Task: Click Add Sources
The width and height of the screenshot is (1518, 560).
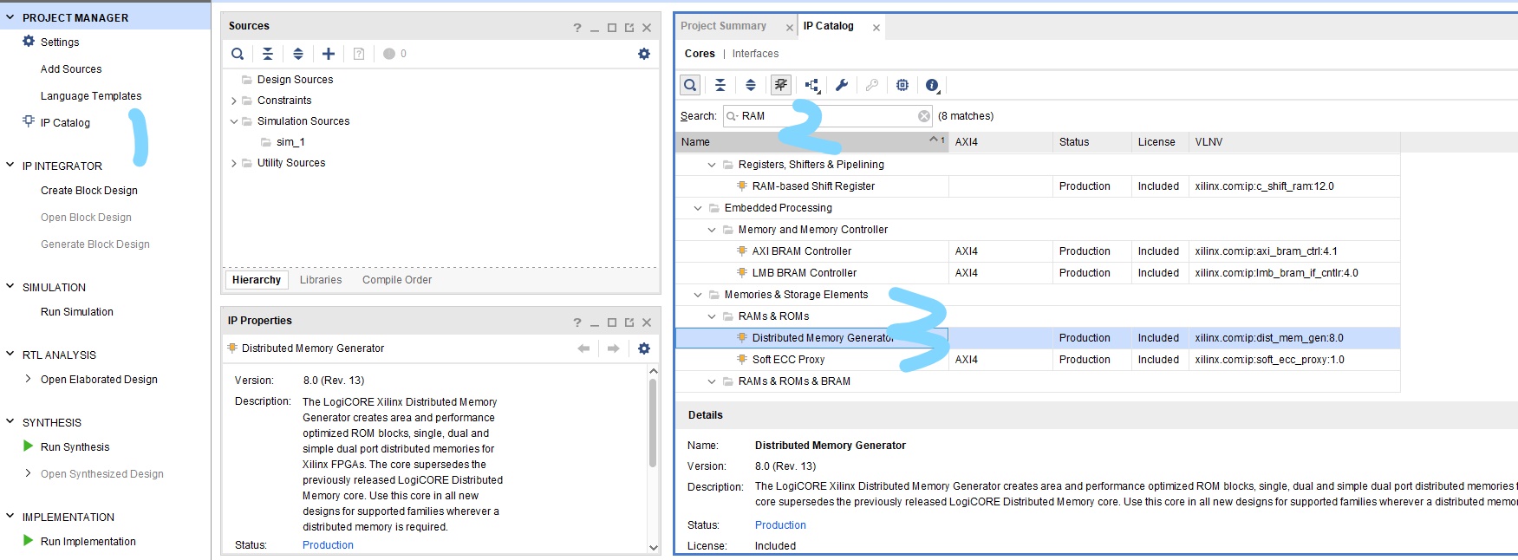Action: point(71,69)
